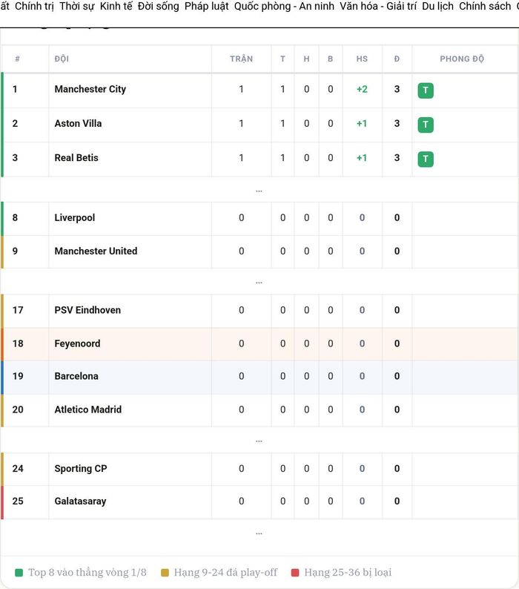Click the yellow Hạng 9-24 legend square
The image size is (519, 589).
click(165, 573)
